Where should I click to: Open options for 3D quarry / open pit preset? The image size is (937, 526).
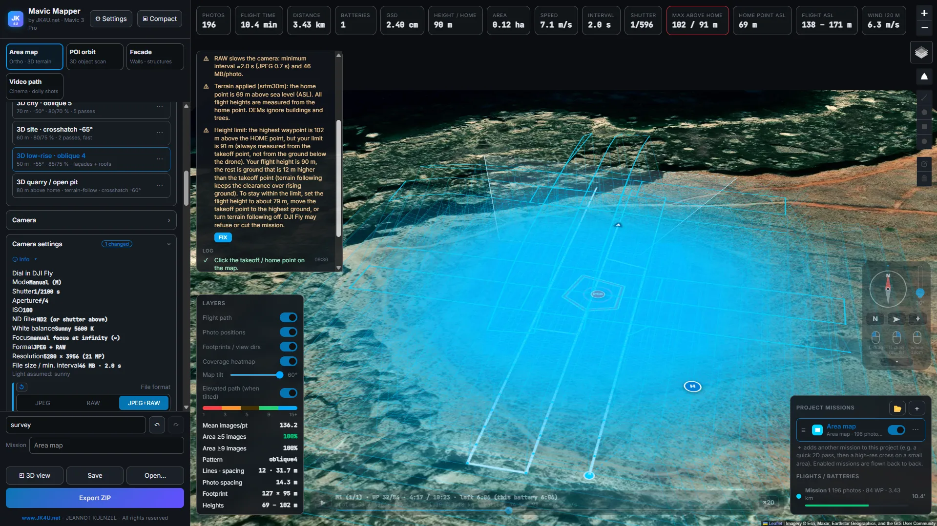pos(160,186)
